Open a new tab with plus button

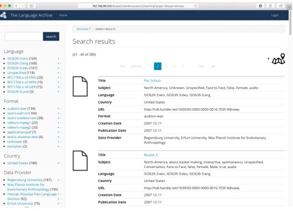coord(290,7)
